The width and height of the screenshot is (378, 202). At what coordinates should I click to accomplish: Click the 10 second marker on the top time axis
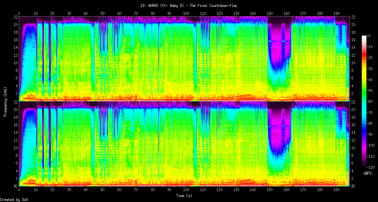tap(36, 13)
